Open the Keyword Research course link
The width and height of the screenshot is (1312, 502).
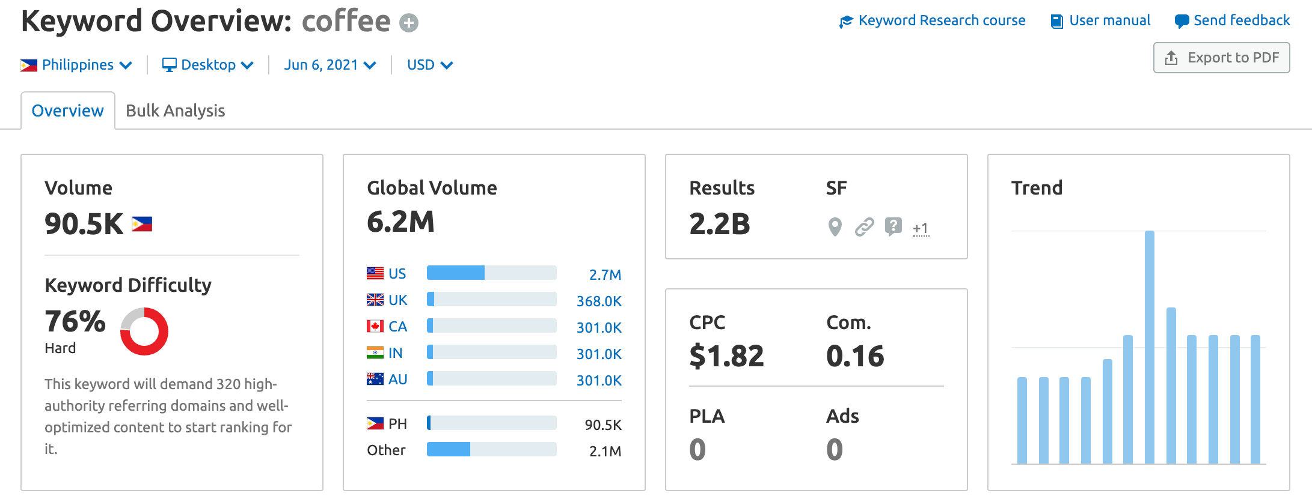(x=942, y=20)
